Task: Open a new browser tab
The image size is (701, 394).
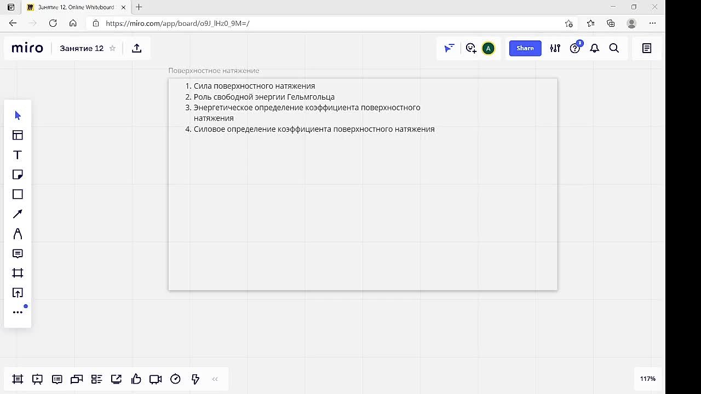Action: pyautogui.click(x=139, y=7)
